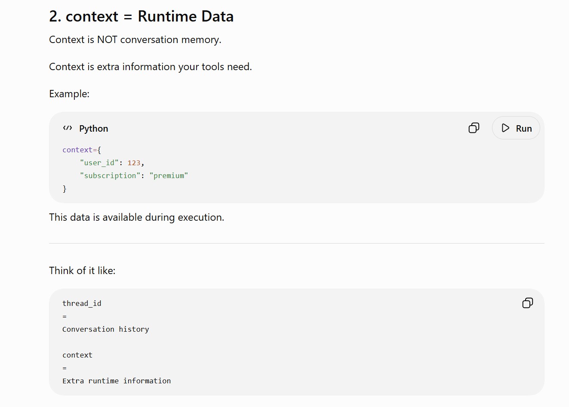Click the '"subscription": "premium"' code line
This screenshot has height=407, width=569.
pyautogui.click(x=134, y=176)
